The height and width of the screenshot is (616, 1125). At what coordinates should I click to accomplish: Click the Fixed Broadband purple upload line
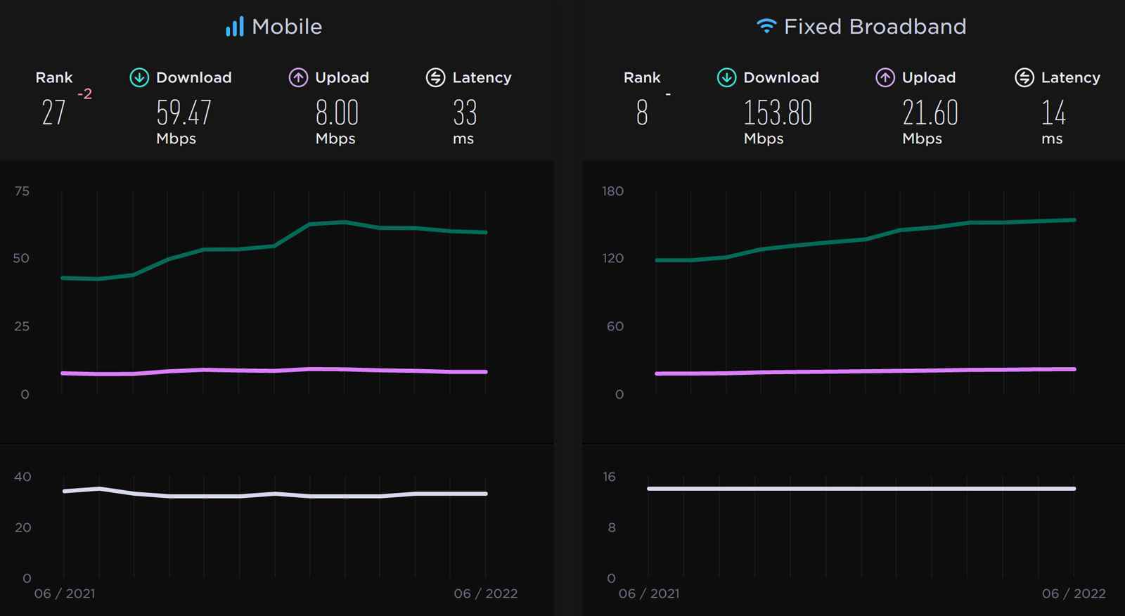865,371
